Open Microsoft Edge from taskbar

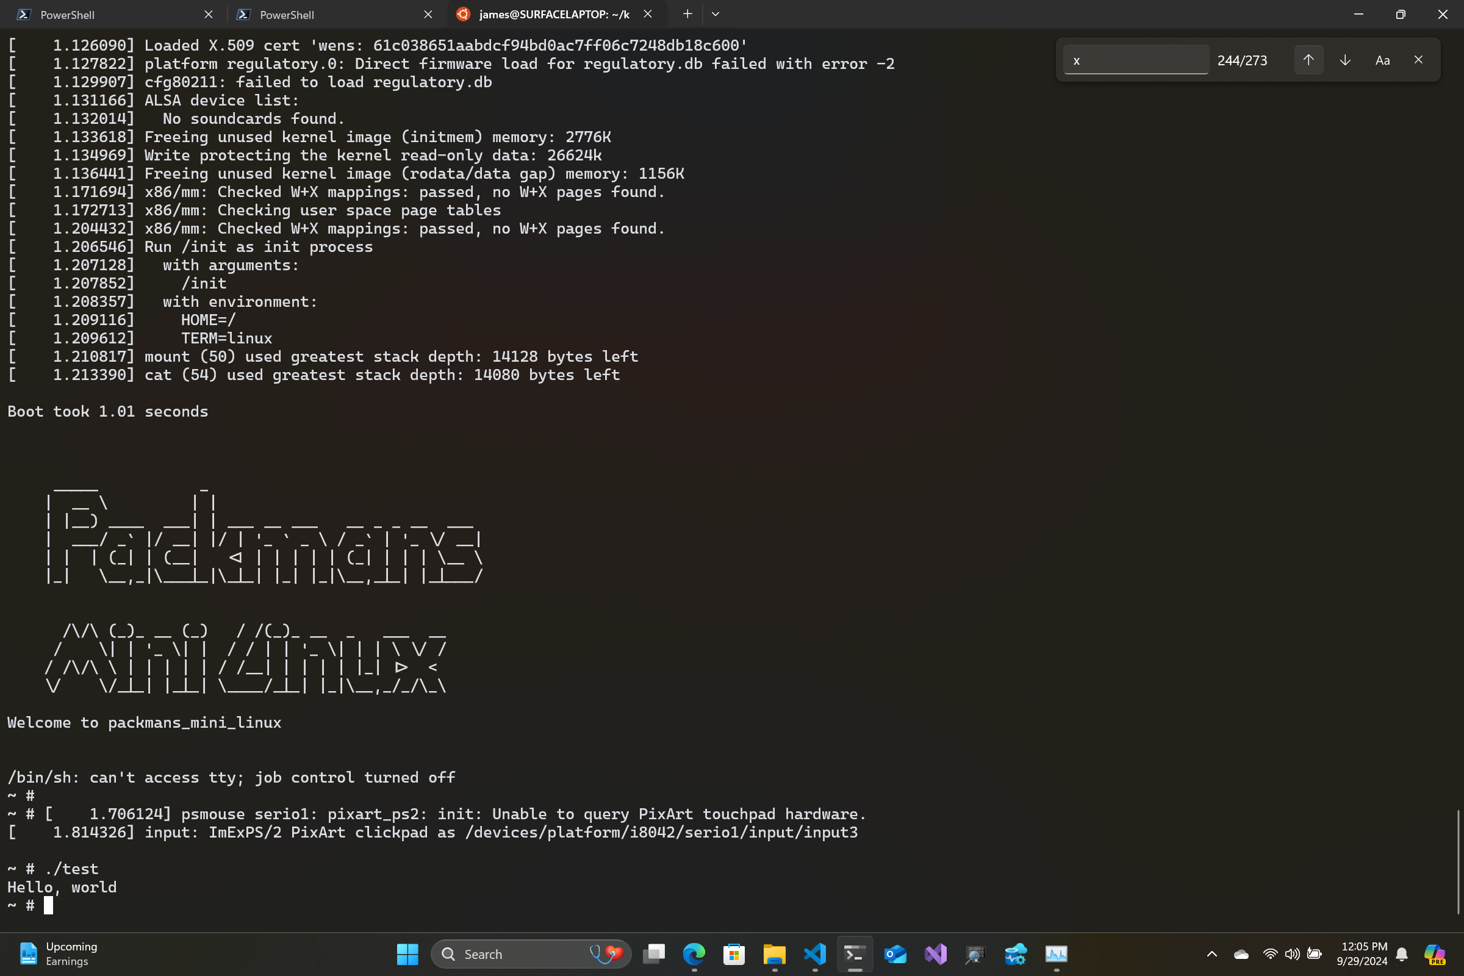pyautogui.click(x=694, y=953)
